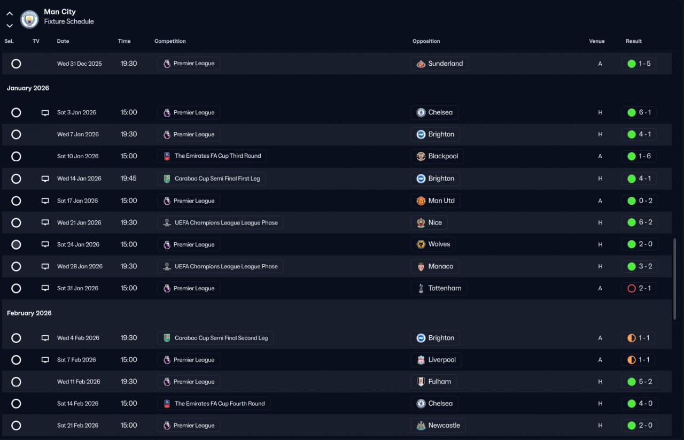Open the 1 - 6 Blackpool result

click(x=639, y=157)
